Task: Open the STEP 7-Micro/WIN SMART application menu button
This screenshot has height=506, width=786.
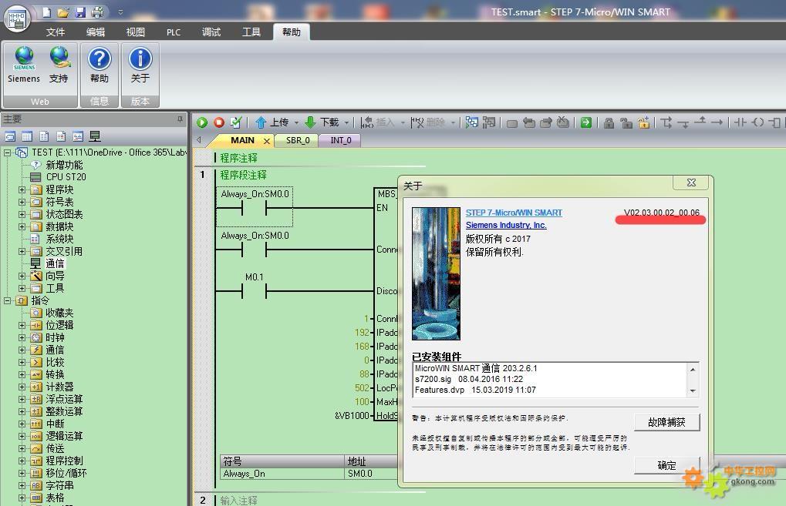Action: pyautogui.click(x=17, y=18)
